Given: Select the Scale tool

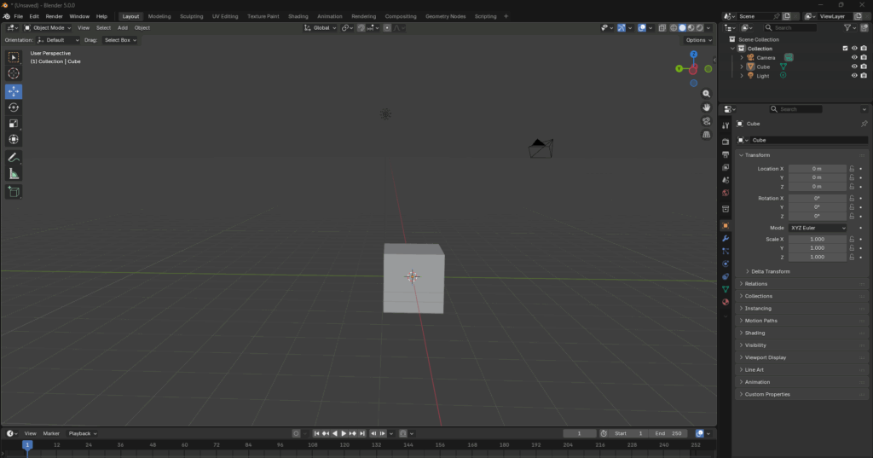Looking at the screenshot, I should (14, 124).
